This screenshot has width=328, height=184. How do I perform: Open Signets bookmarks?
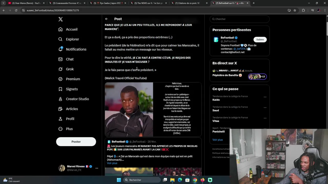[68, 89]
